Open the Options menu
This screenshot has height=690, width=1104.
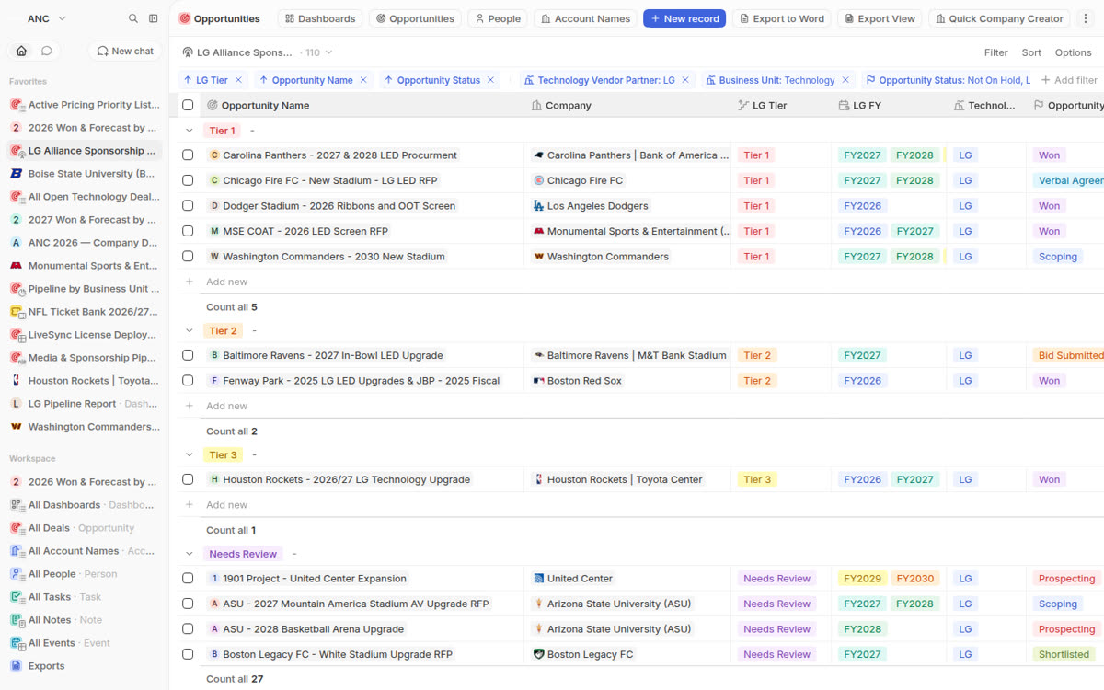coord(1073,52)
